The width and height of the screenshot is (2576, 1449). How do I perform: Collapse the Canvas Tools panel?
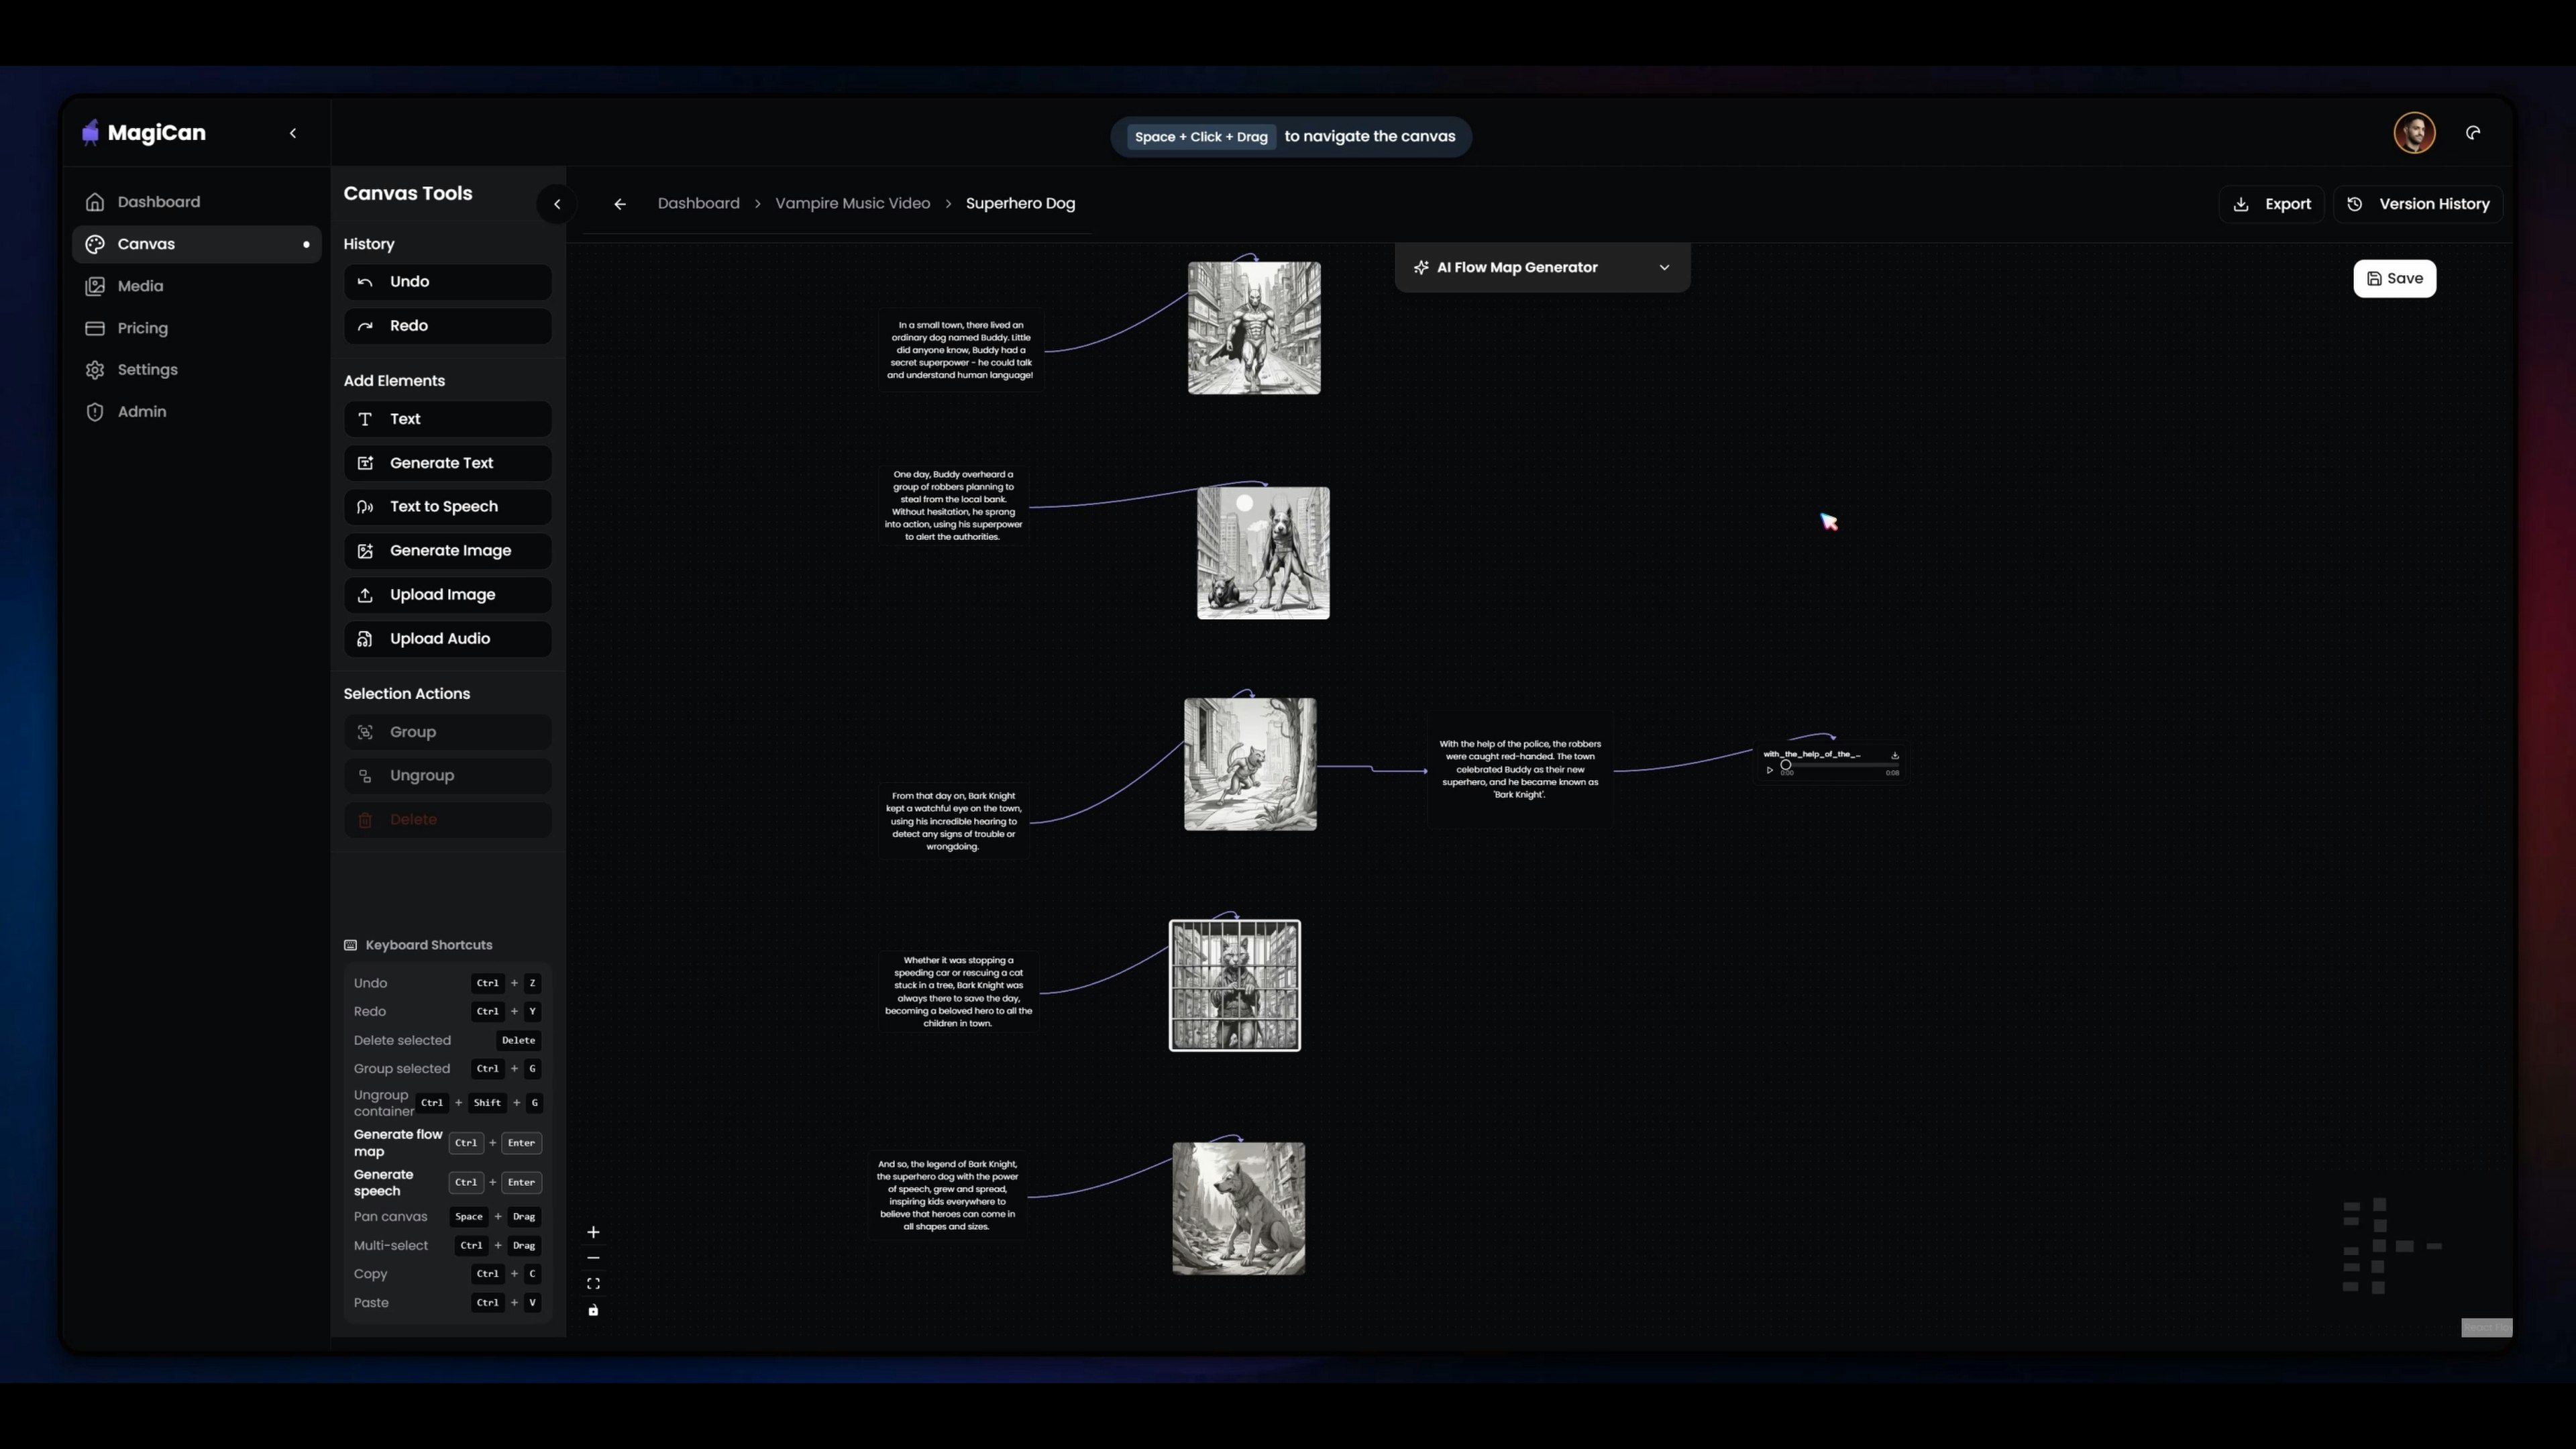557,204
